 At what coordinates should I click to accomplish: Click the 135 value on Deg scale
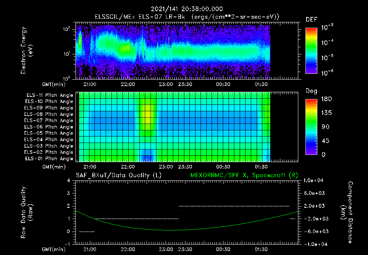(x=326, y=113)
